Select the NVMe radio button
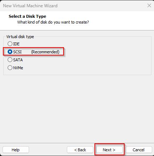 pyautogui.click(x=10, y=68)
